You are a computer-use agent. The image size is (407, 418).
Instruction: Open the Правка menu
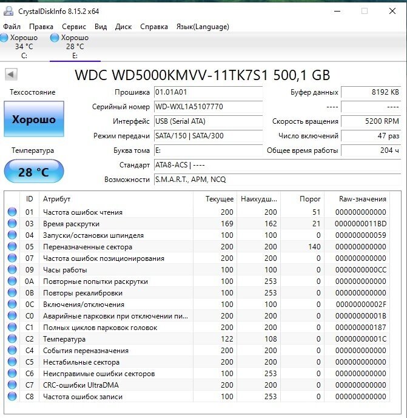click(x=41, y=27)
